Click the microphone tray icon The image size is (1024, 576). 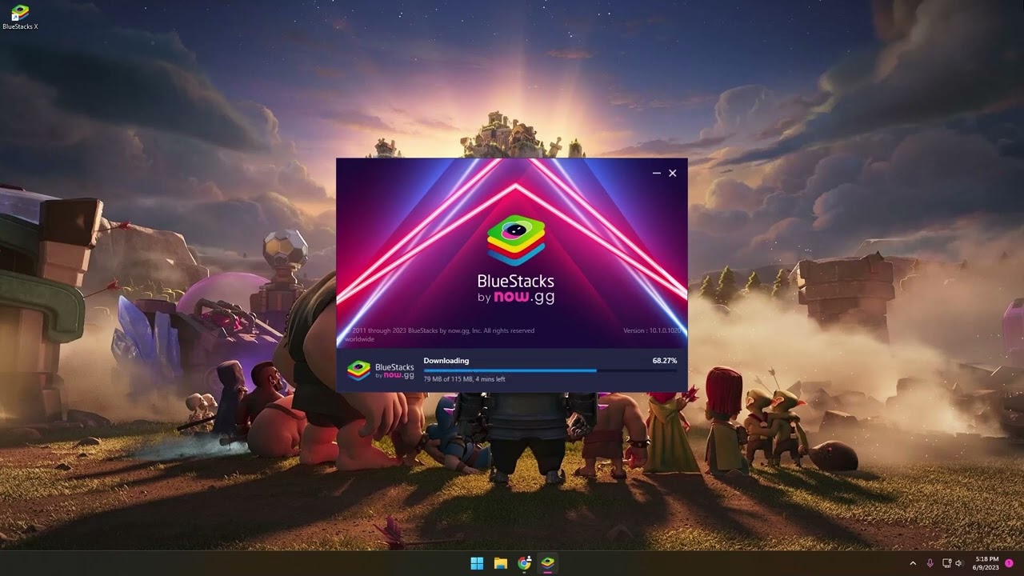pos(930,563)
